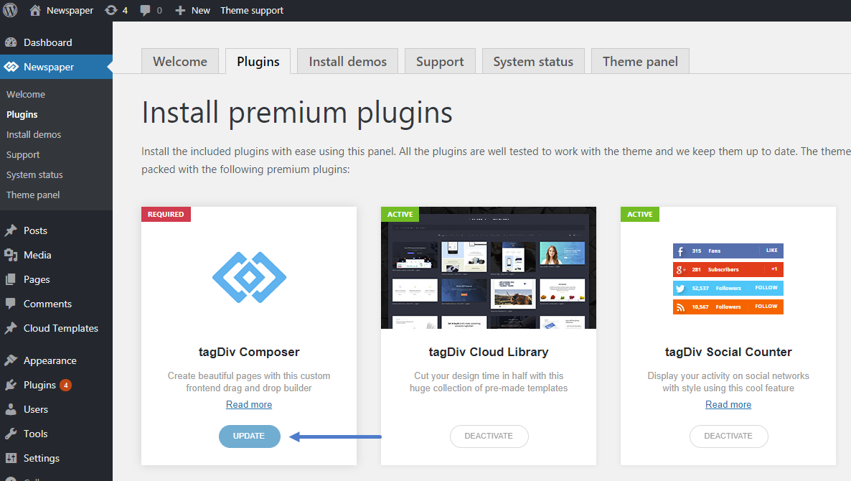Click the Appearance paintbrush icon
Viewport: 851px width, 481px height.
point(11,360)
